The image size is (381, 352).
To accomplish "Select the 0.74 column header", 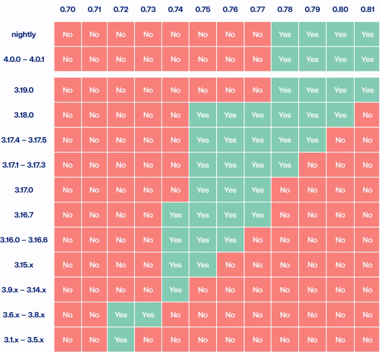I will coord(175,10).
